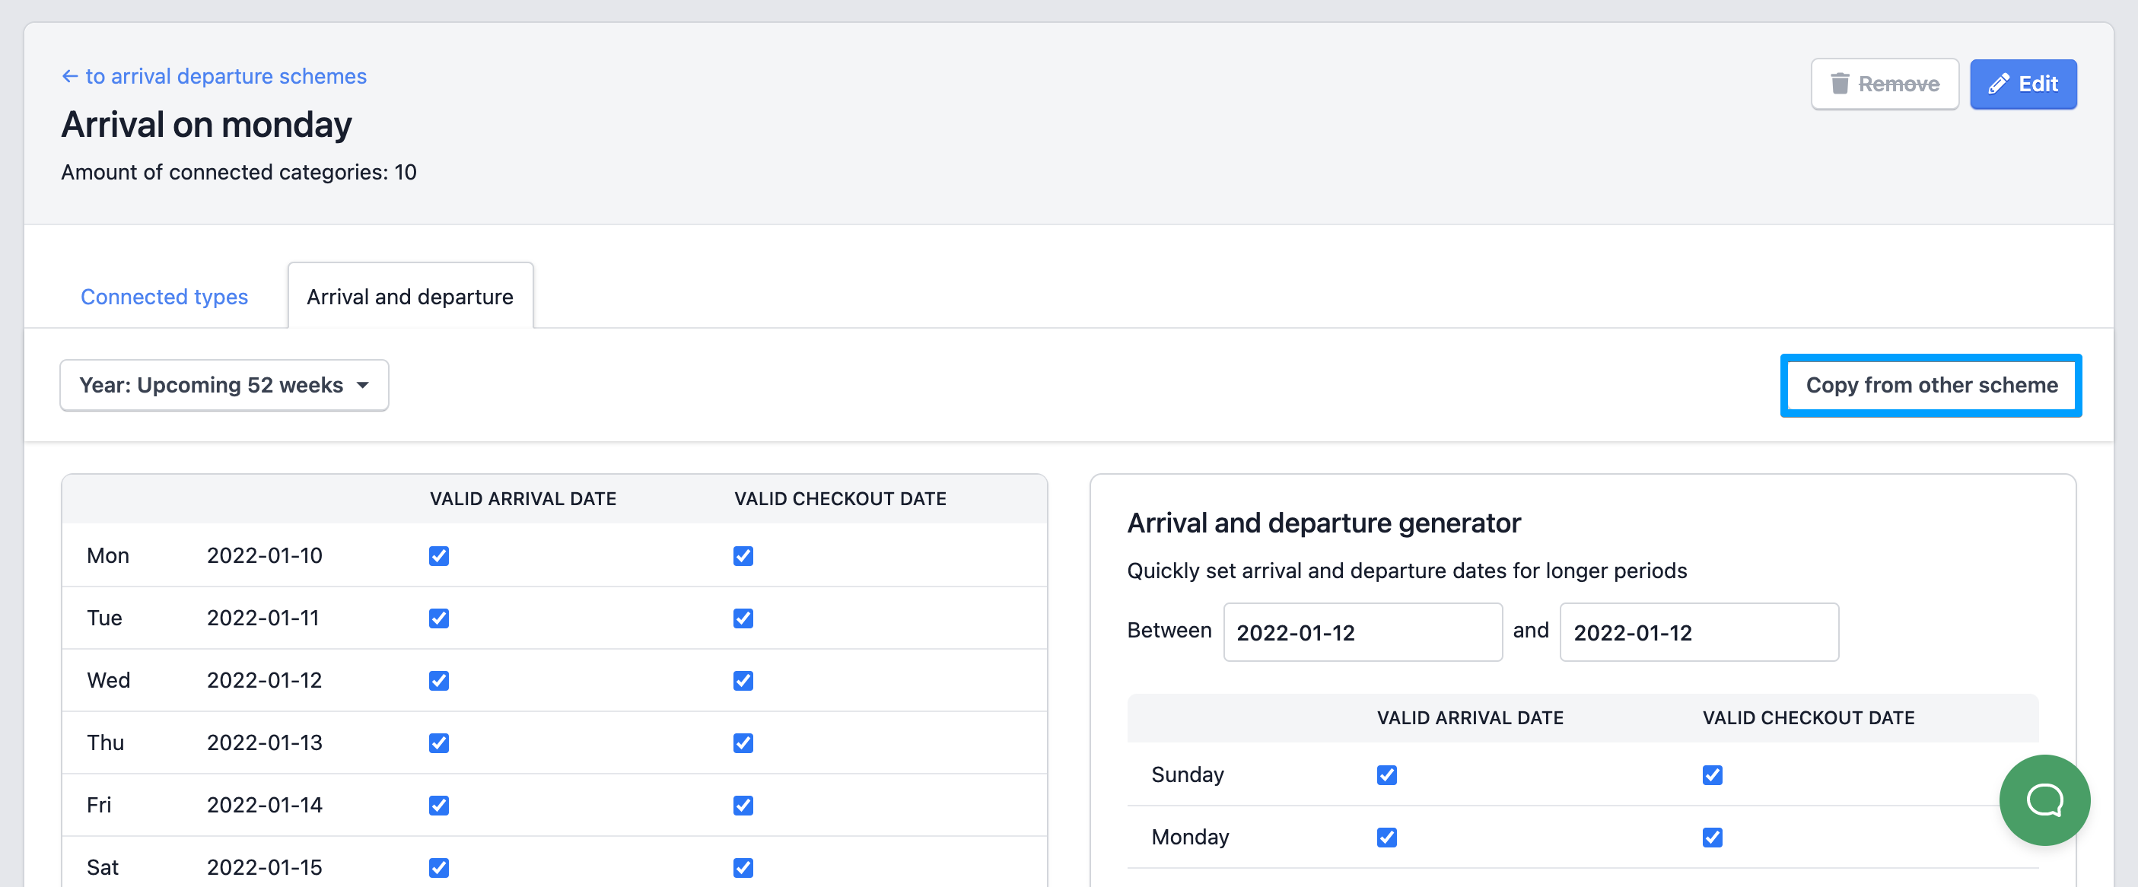Screen dimensions: 2138x887
Task: Toggle valid arrival date for Thu 2022-01-13
Action: 439,742
